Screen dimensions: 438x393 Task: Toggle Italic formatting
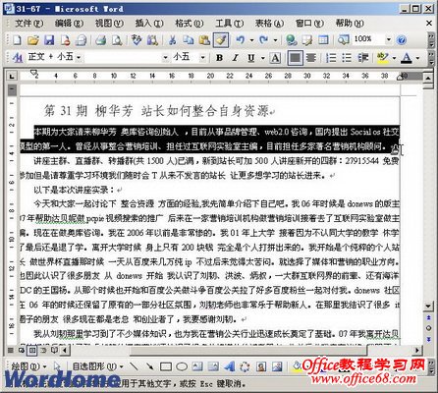[235, 58]
